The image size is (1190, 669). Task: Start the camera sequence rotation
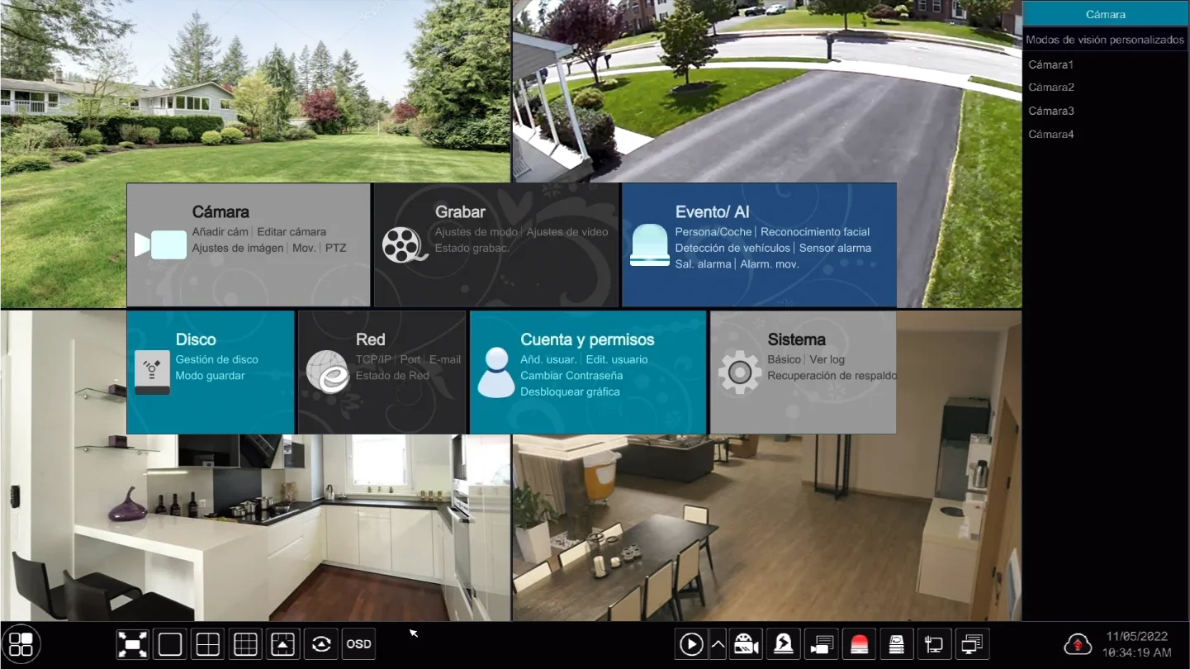point(321,644)
